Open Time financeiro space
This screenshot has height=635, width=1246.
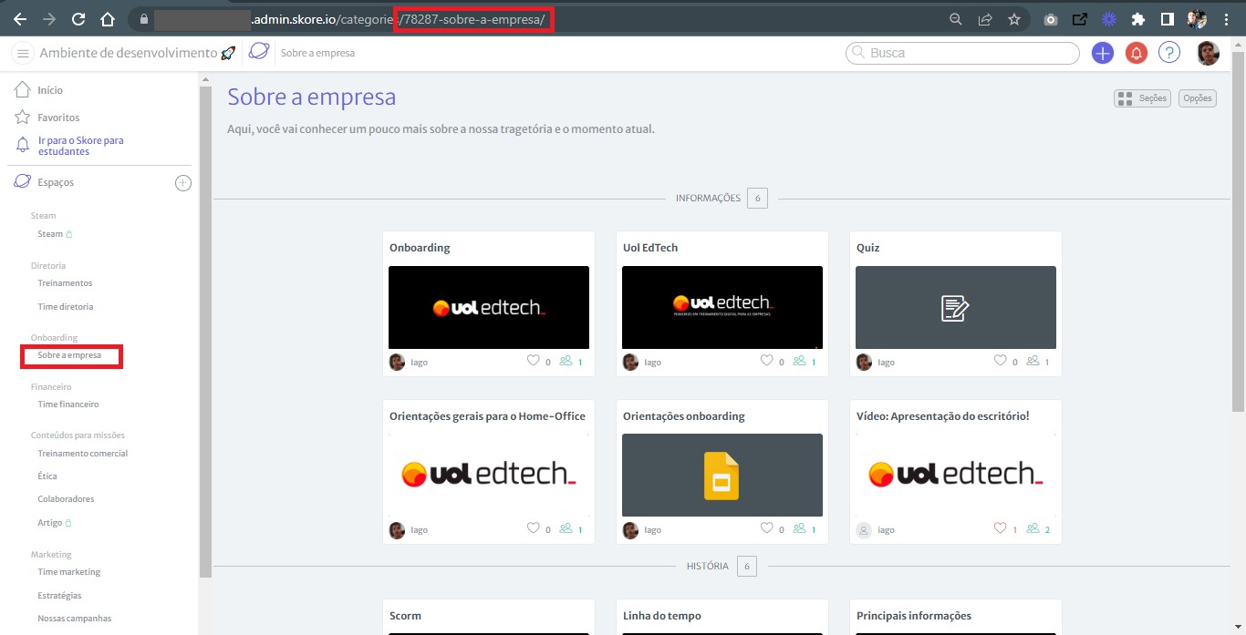coord(68,405)
